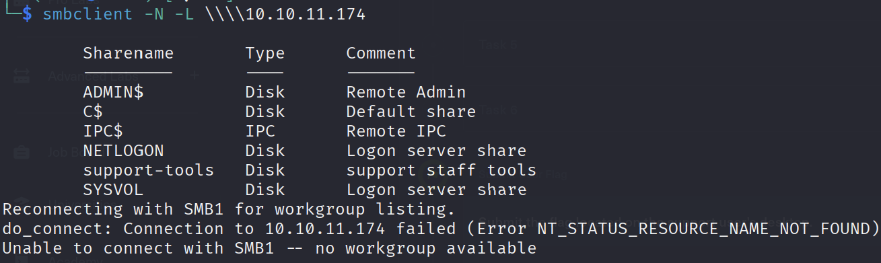Click the Type column header
The image size is (881, 263).
click(x=265, y=54)
